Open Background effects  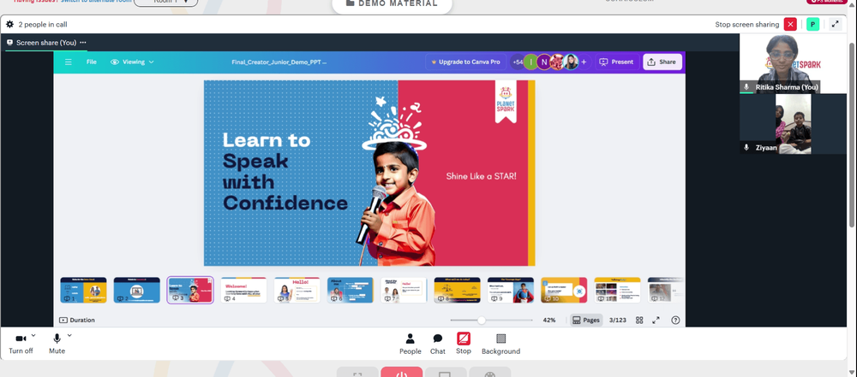coord(500,345)
